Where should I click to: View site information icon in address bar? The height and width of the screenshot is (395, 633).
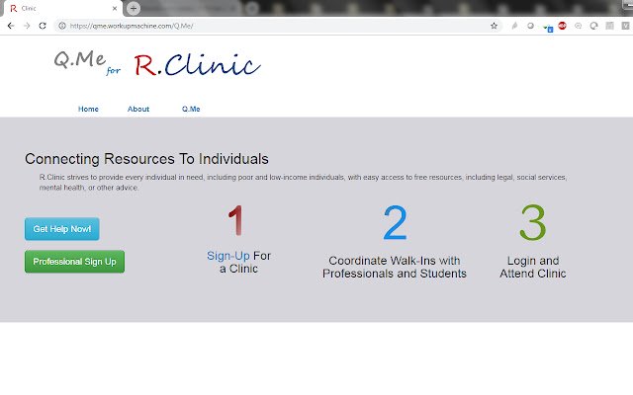[62, 26]
